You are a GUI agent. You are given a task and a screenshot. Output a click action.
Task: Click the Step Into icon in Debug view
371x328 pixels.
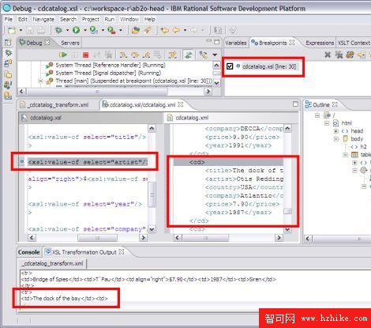click(x=123, y=55)
